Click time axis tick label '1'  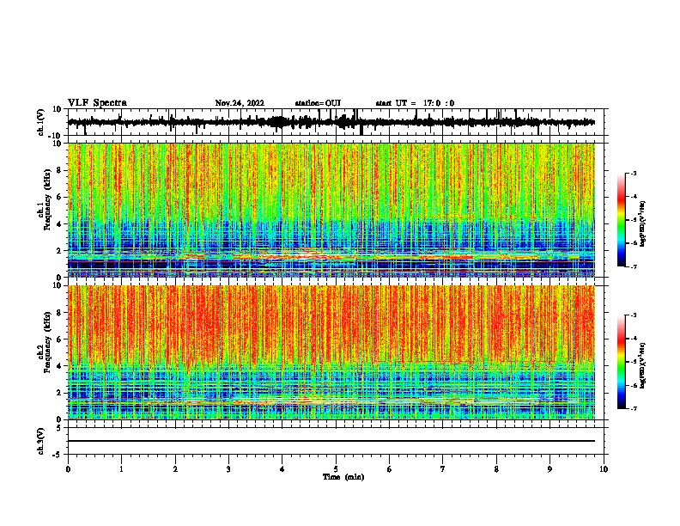tap(121, 469)
